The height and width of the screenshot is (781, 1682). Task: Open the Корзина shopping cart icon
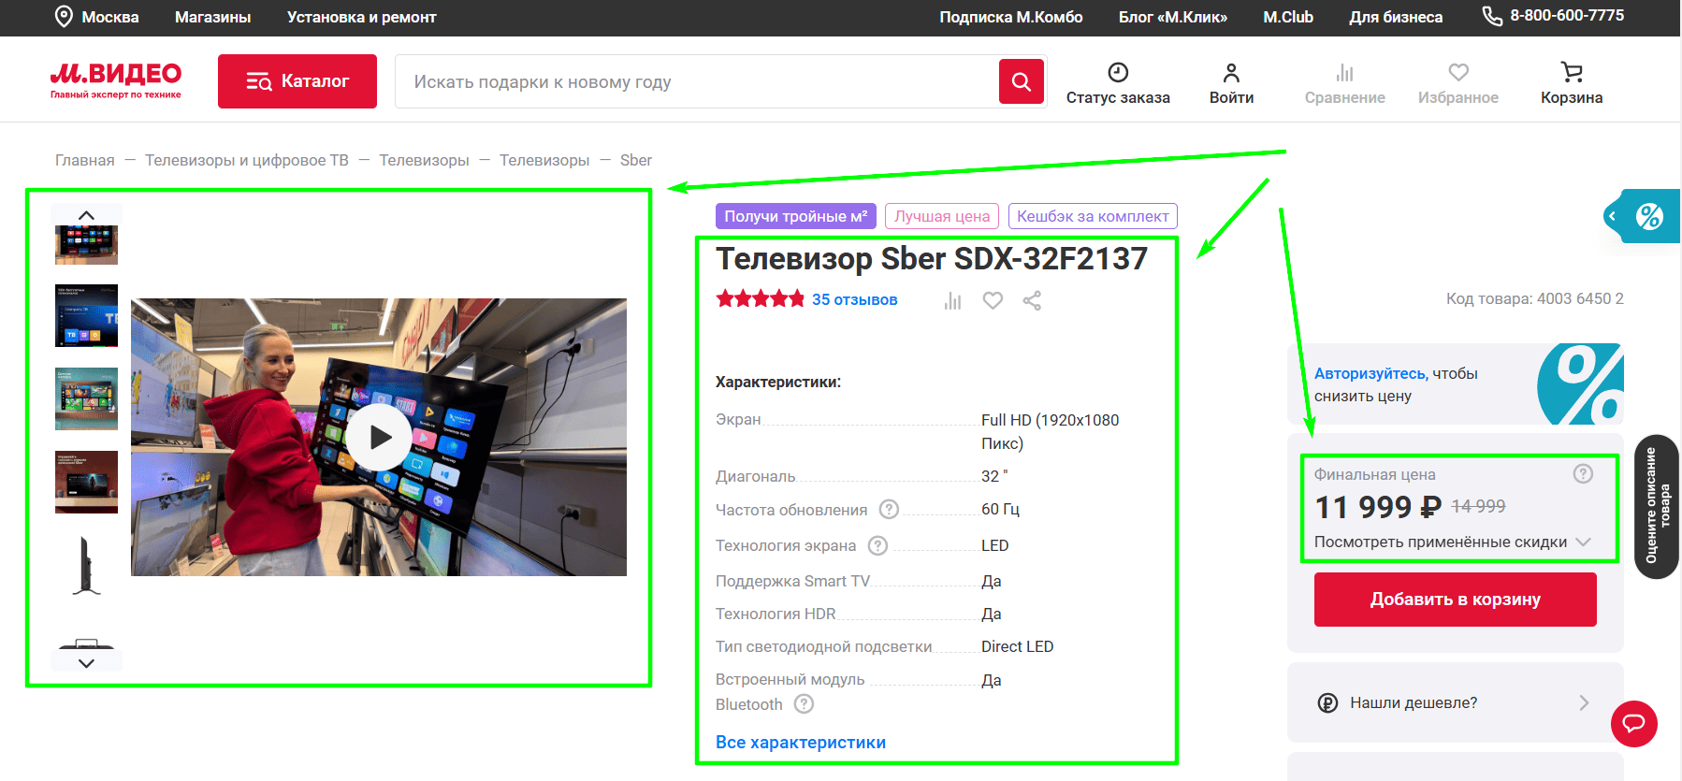tap(1572, 72)
